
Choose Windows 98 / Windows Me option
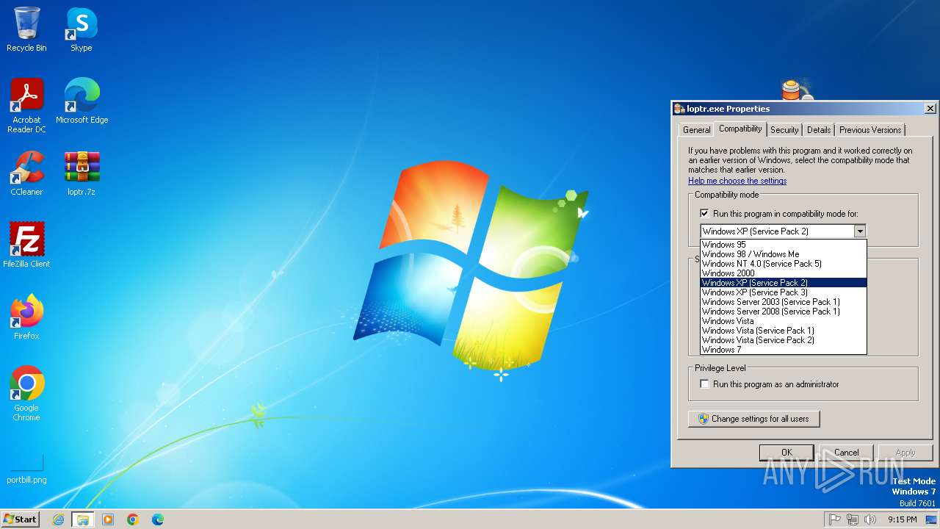784,254
